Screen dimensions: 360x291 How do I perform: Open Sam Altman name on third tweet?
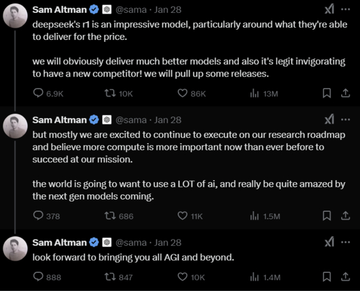59,243
